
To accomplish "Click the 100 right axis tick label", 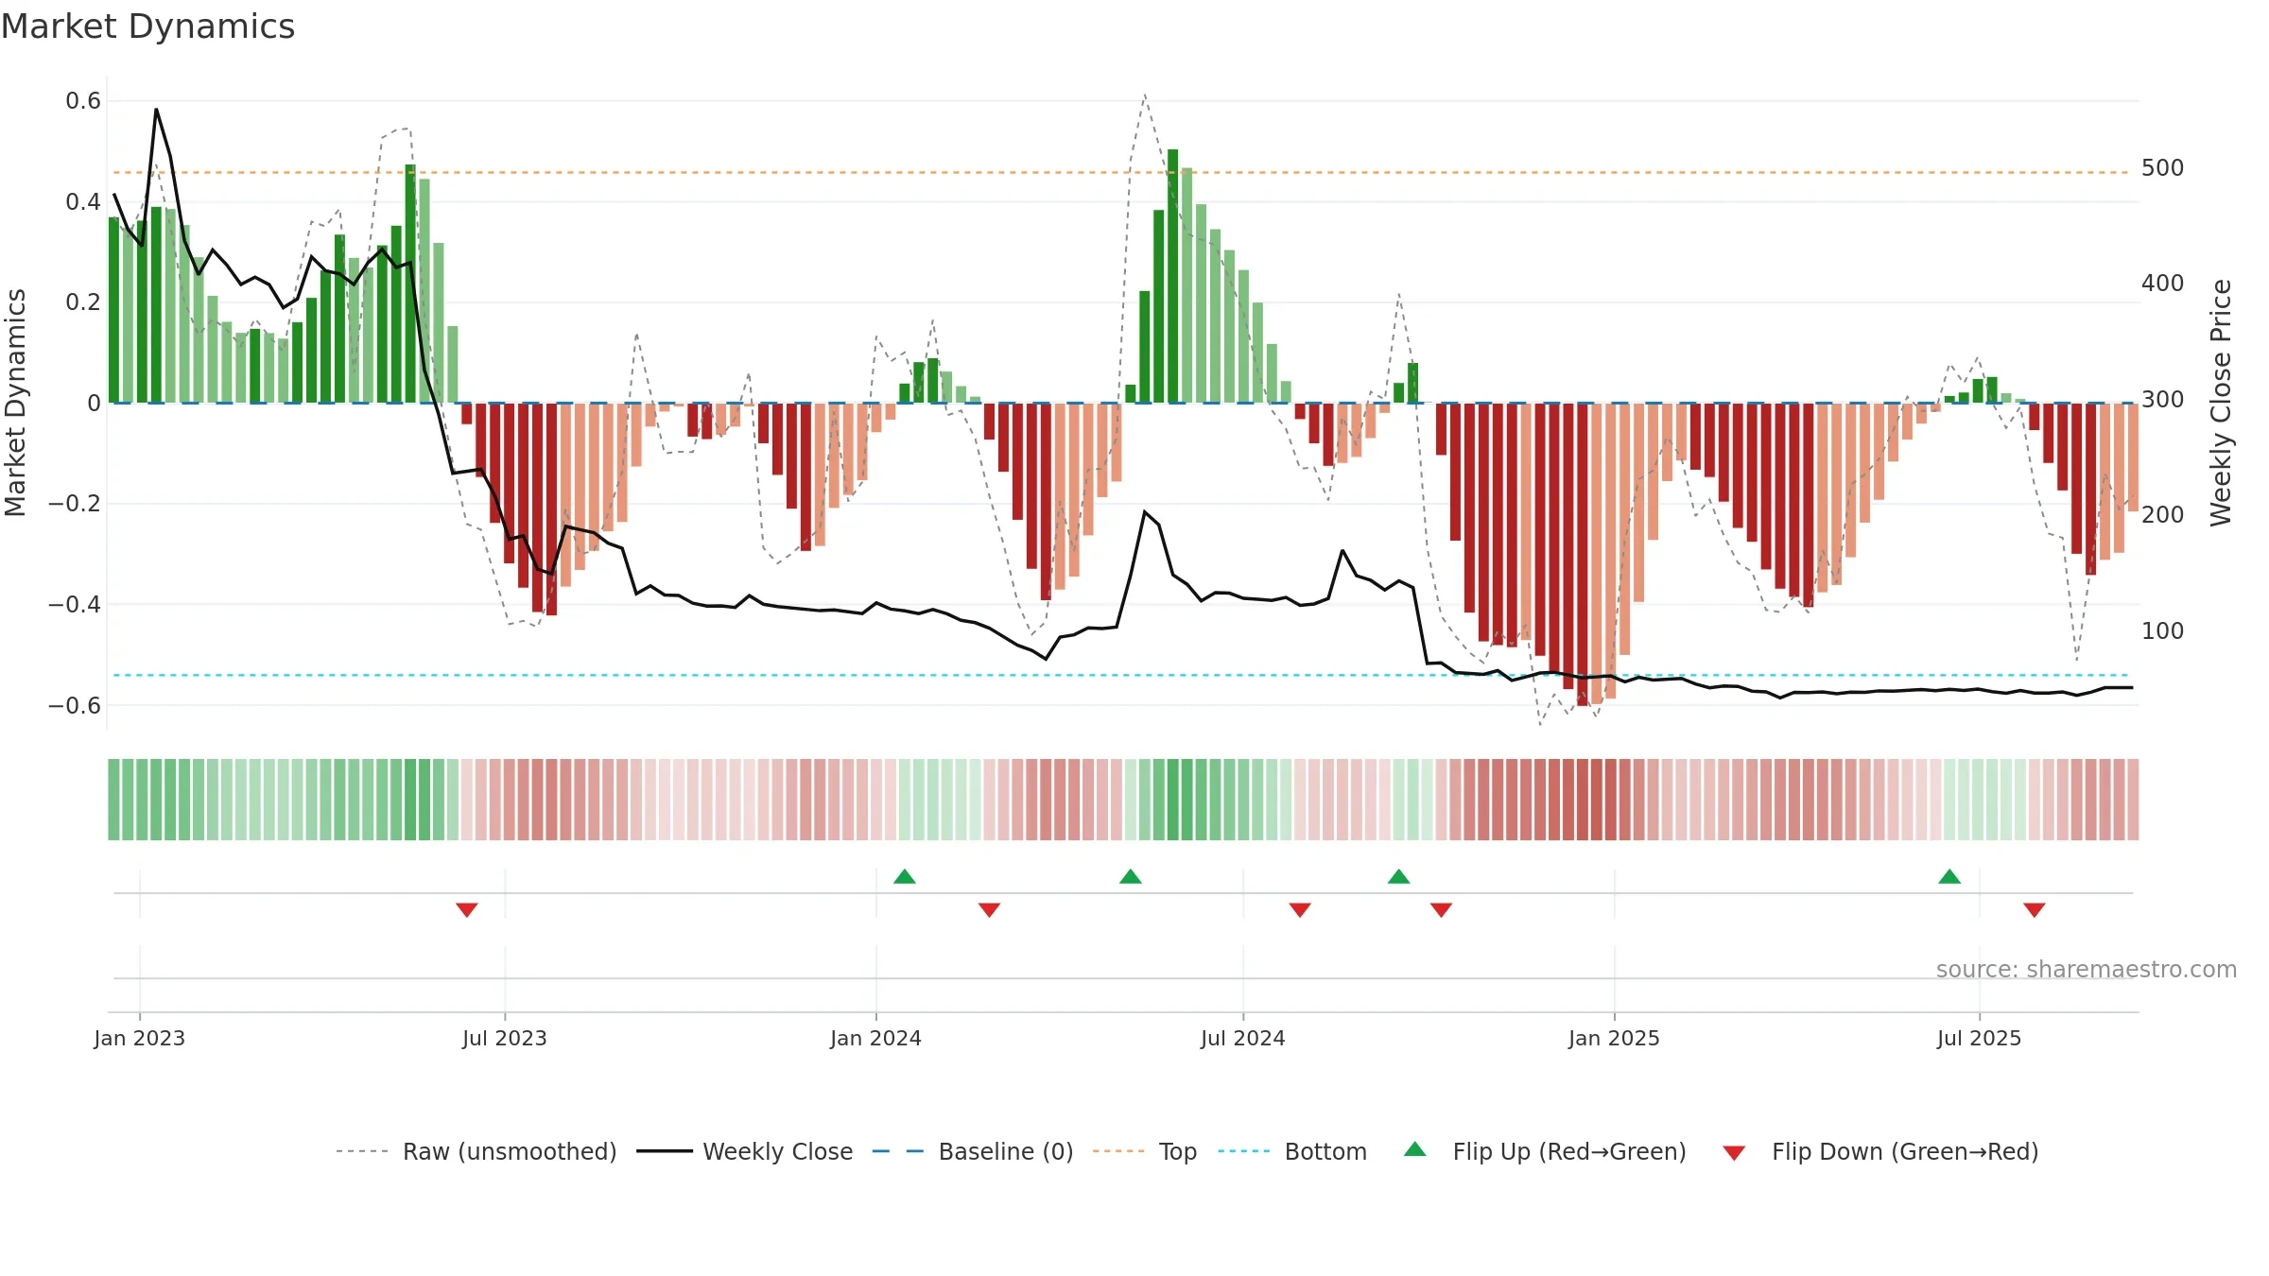I will [2163, 631].
